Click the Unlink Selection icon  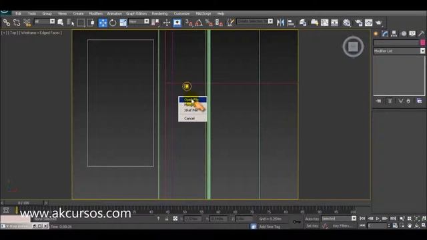[17, 23]
